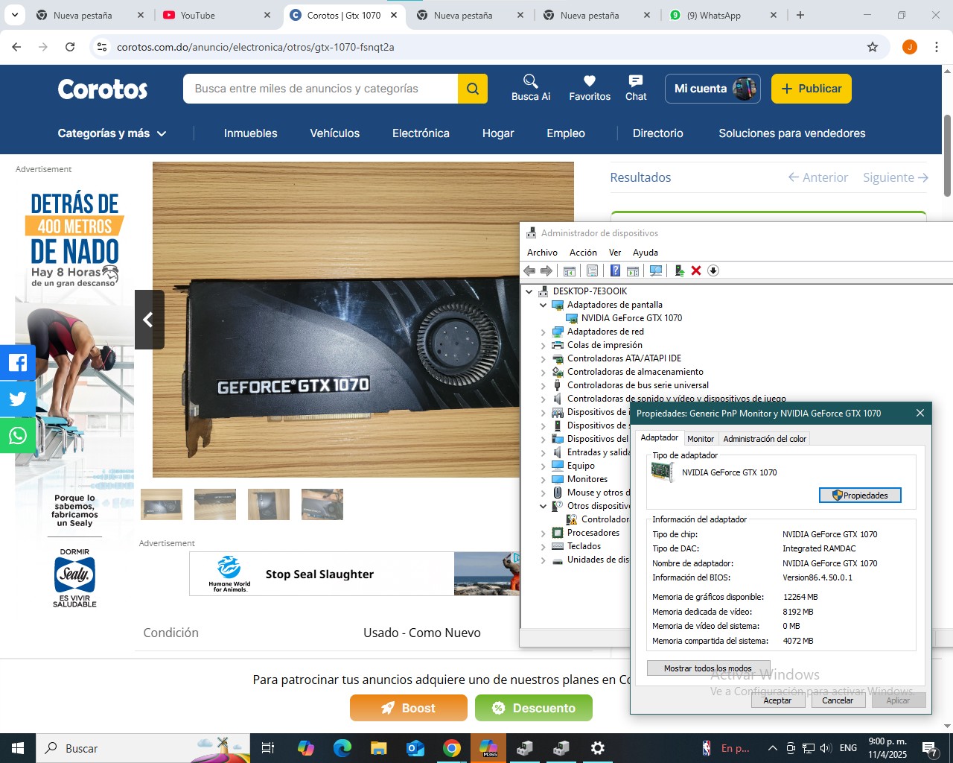Select the first listing photo thumbnail
This screenshot has width=953, height=763.
[x=162, y=504]
